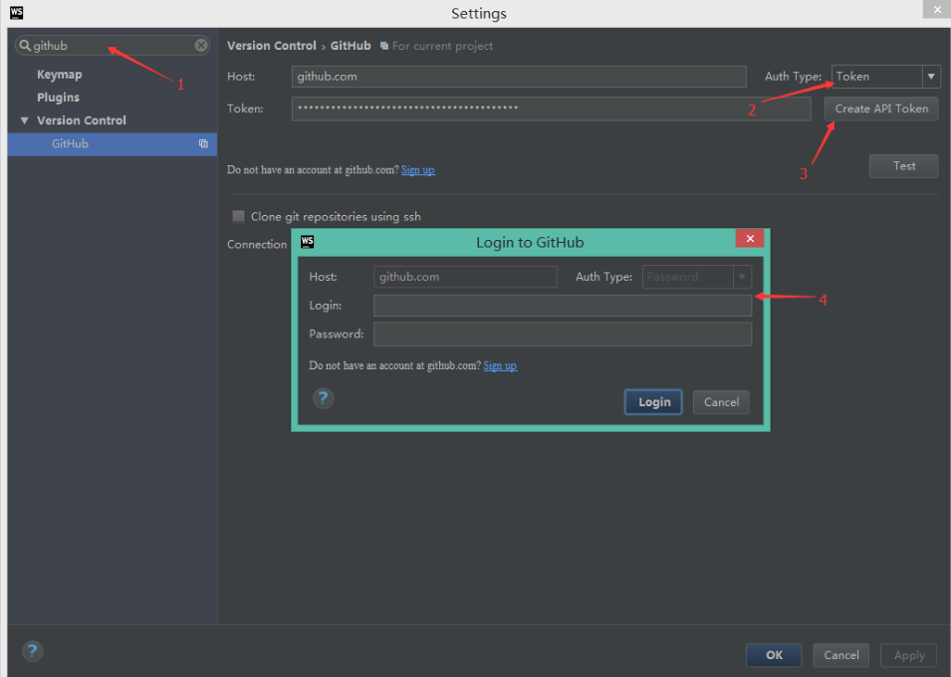Viewport: 951px width, 677px height.
Task: Click the 'For current project' label
Action: pyautogui.click(x=442, y=46)
